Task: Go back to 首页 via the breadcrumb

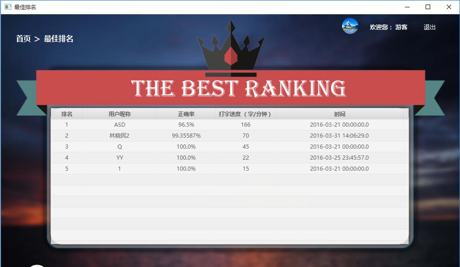Action: [23, 39]
